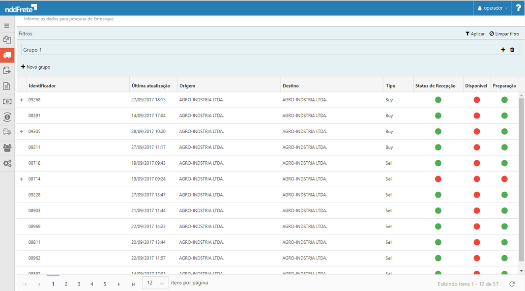Open the truck shipments section in sidebar
This screenshot has width=525, height=291.
7,55
